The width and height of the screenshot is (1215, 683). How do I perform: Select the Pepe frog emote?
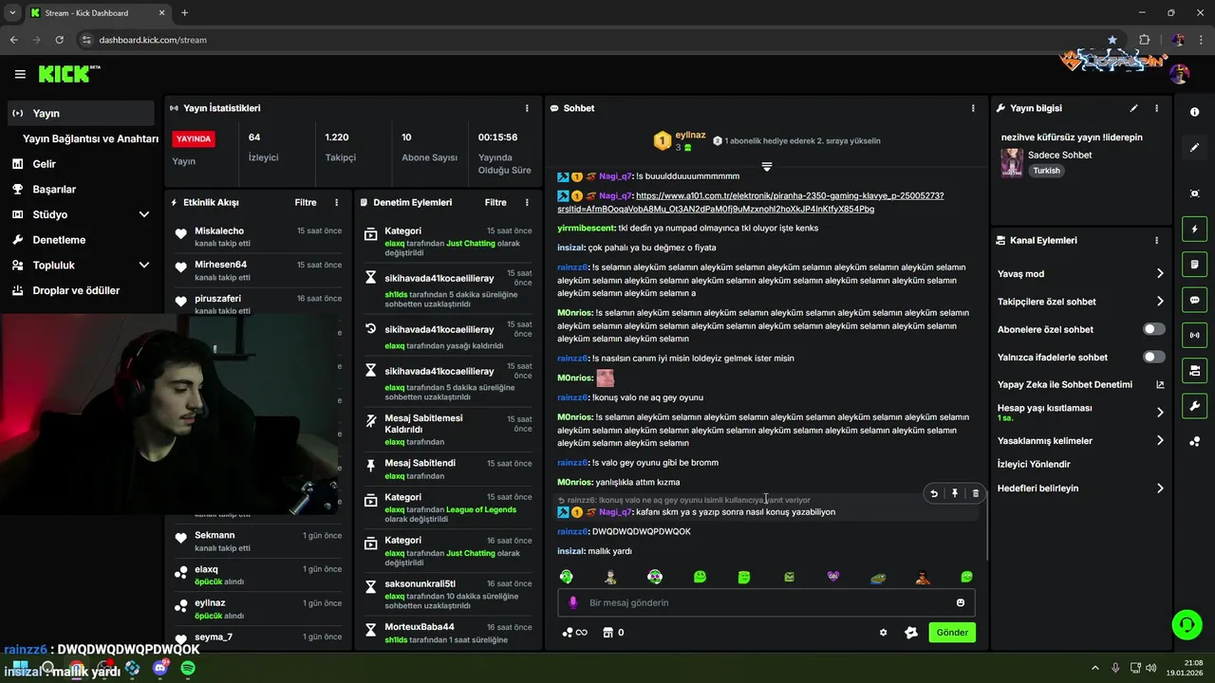[878, 577]
